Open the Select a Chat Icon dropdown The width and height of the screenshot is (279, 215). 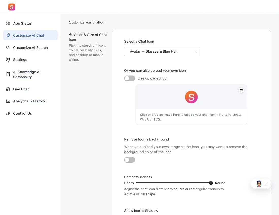point(162,51)
